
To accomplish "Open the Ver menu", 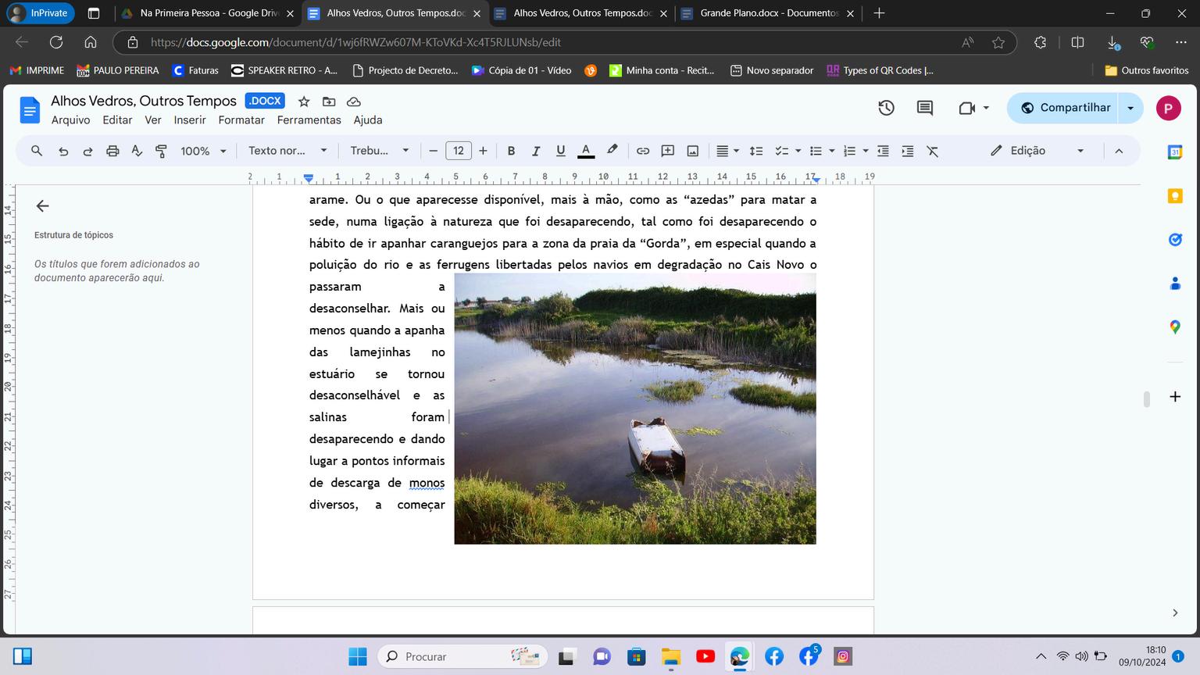I will point(153,120).
